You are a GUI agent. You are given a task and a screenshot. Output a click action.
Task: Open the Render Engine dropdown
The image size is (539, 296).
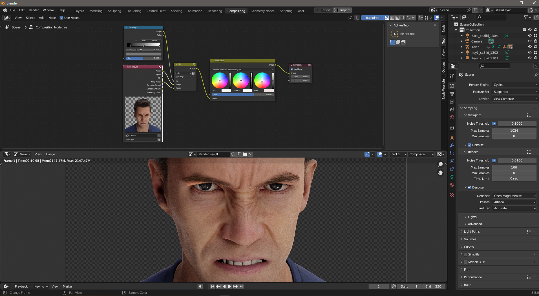point(515,85)
